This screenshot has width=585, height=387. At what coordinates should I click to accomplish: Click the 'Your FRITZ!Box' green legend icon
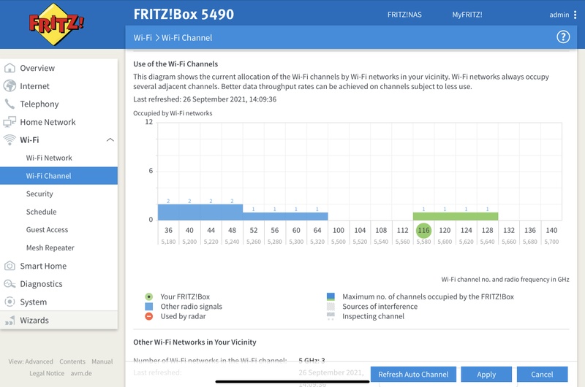click(x=149, y=297)
